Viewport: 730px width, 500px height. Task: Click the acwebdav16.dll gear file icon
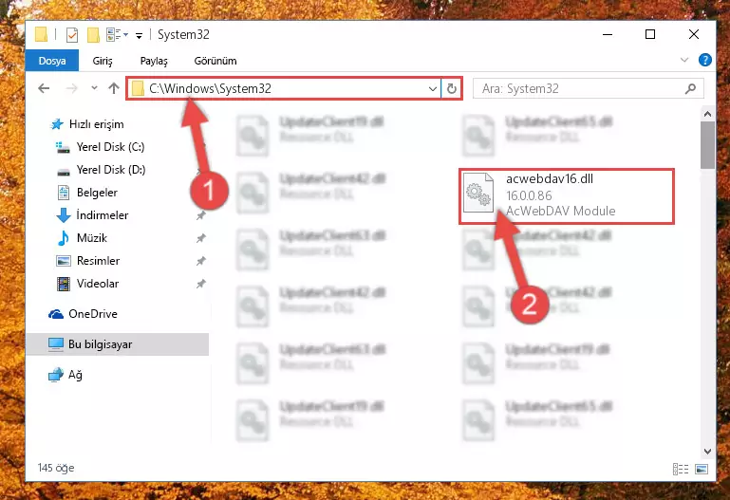(x=478, y=193)
